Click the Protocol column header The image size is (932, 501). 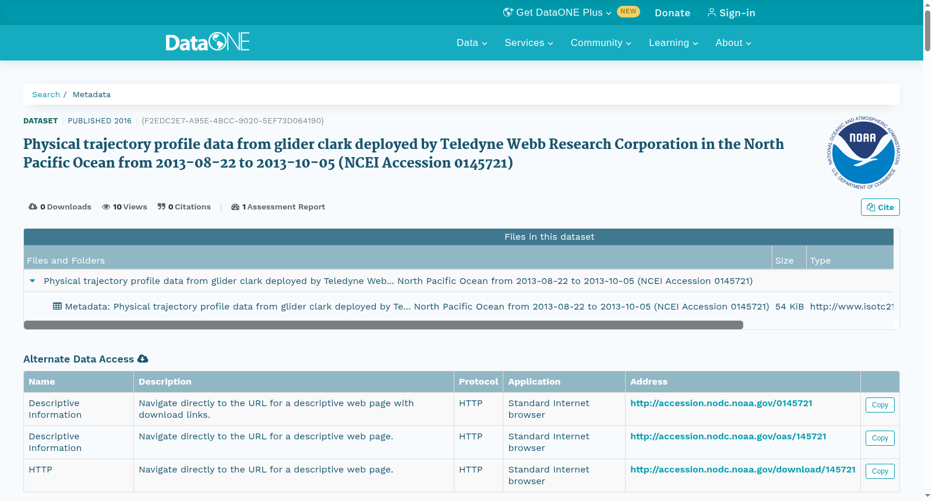(478, 382)
